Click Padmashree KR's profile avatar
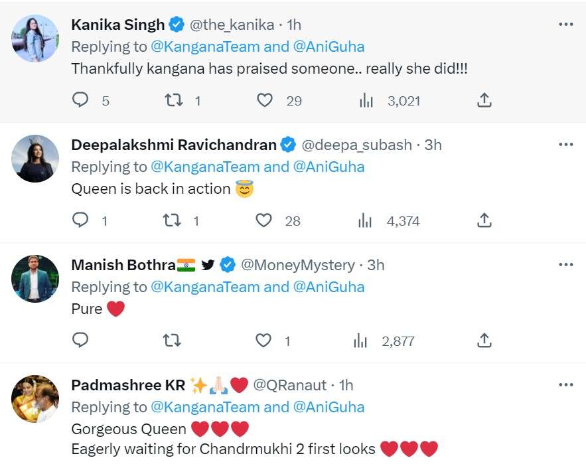The height and width of the screenshot is (464, 586). tap(35, 399)
